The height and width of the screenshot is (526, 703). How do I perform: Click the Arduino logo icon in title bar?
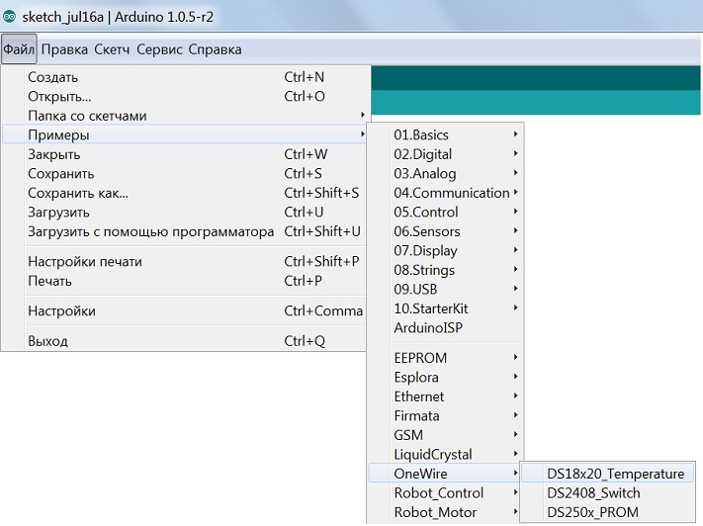[x=10, y=15]
